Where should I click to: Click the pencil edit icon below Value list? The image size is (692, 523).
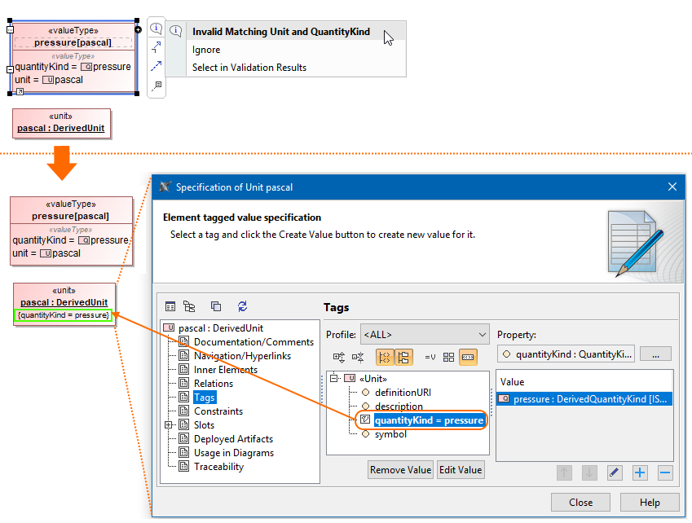[x=615, y=472]
